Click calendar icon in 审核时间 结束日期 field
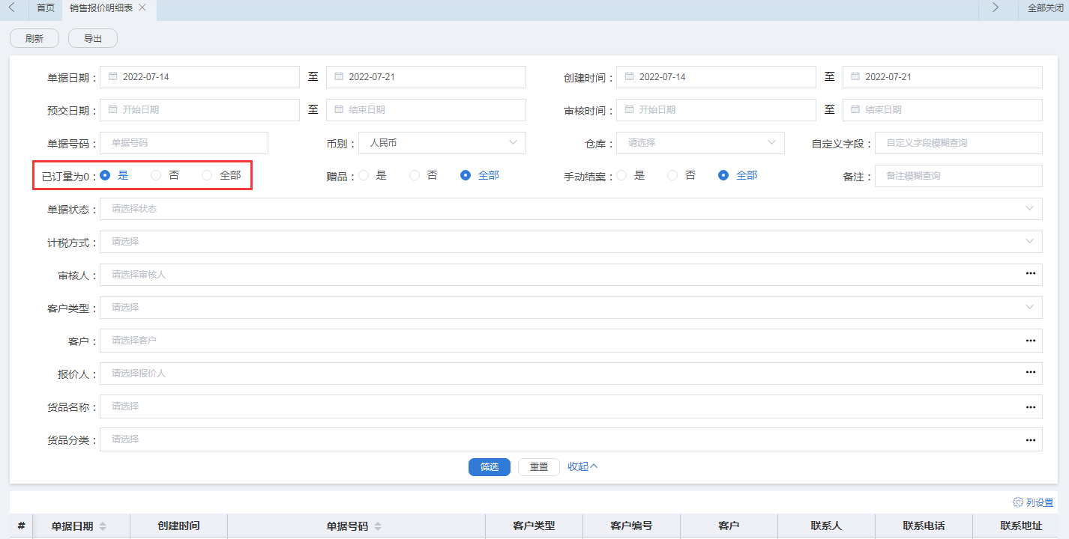Viewport: 1069px width, 539px height. tap(855, 109)
